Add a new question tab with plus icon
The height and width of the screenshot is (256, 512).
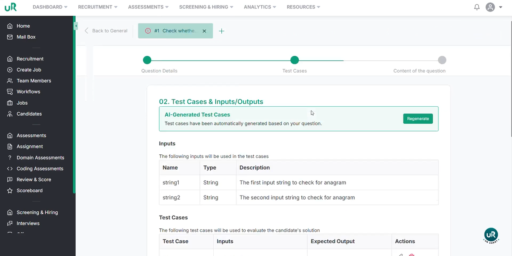tap(221, 31)
